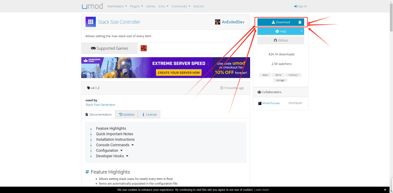Open the Stack Size Controller title link
Screen dimensions: 393x193
[x=119, y=22]
